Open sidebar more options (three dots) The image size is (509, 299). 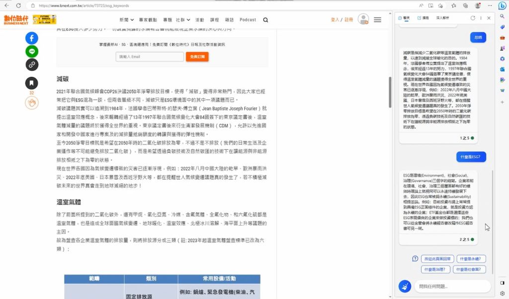click(481, 18)
